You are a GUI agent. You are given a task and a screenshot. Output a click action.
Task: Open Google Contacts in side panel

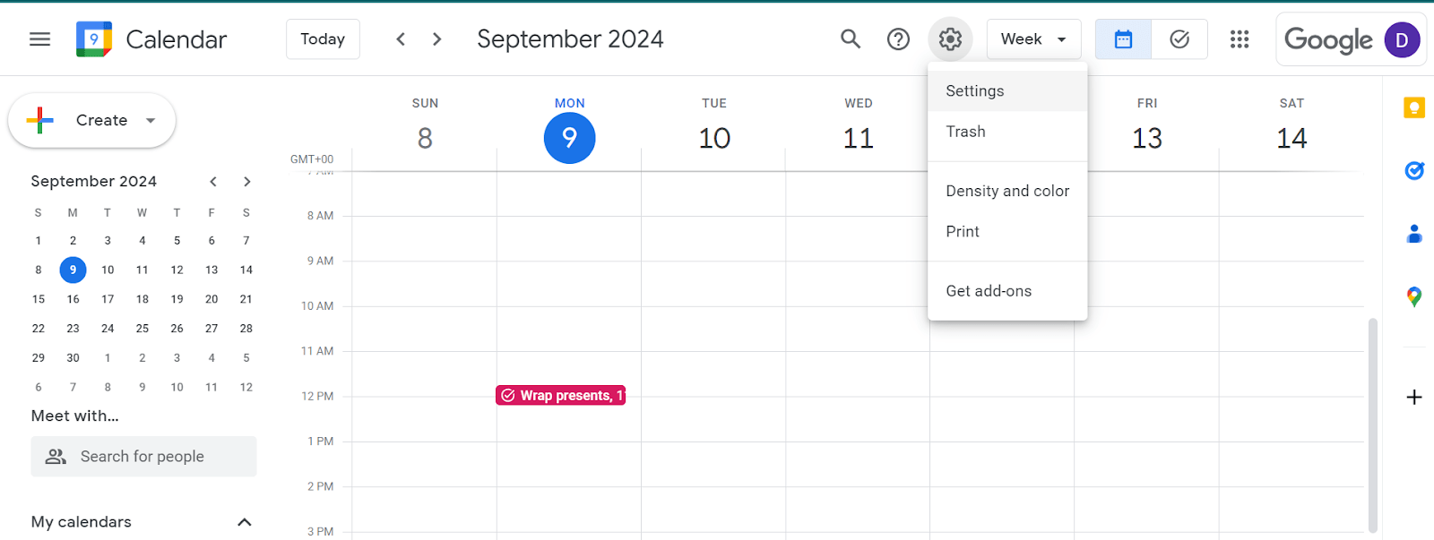1413,234
